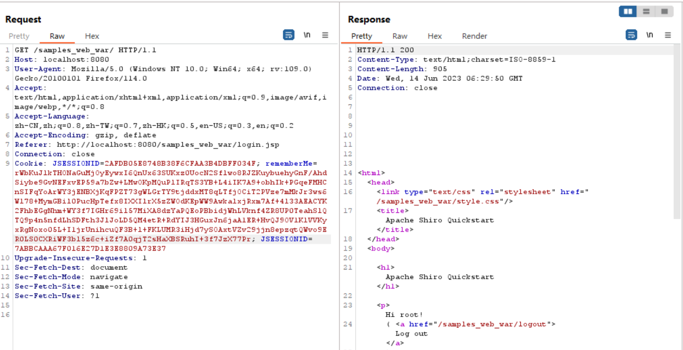Switch to the Render tab in Response
Image resolution: width=683 pixels, height=350 pixels.
(474, 36)
